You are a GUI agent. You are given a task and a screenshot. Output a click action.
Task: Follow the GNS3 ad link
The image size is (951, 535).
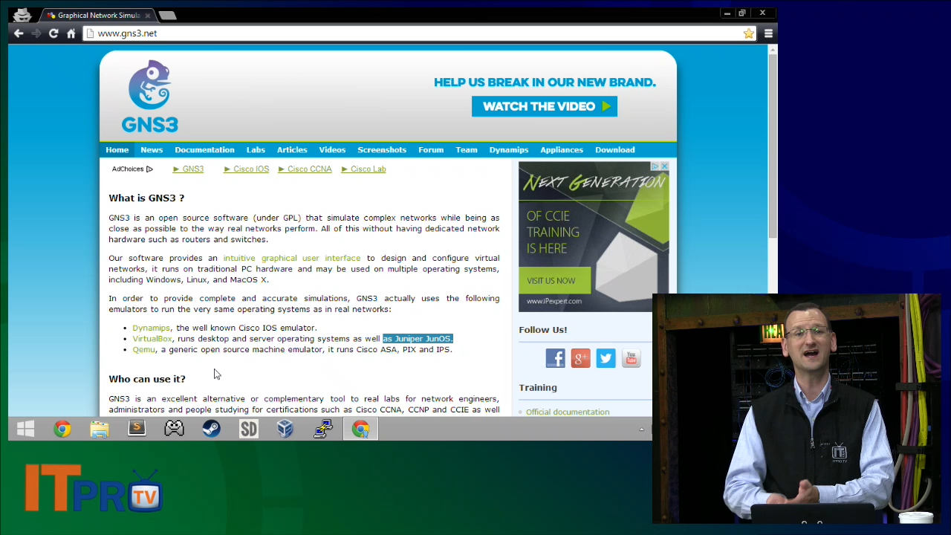tap(193, 169)
